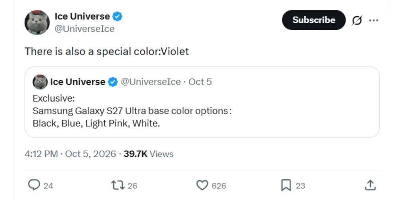Open the @UniverseIce handle under main name
This screenshot has width=403, height=200.
(x=85, y=29)
